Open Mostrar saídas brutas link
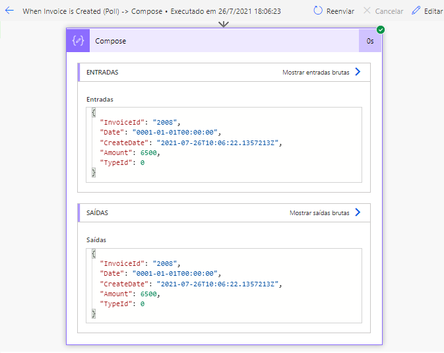Screen dimensions: 444x353 319,213
